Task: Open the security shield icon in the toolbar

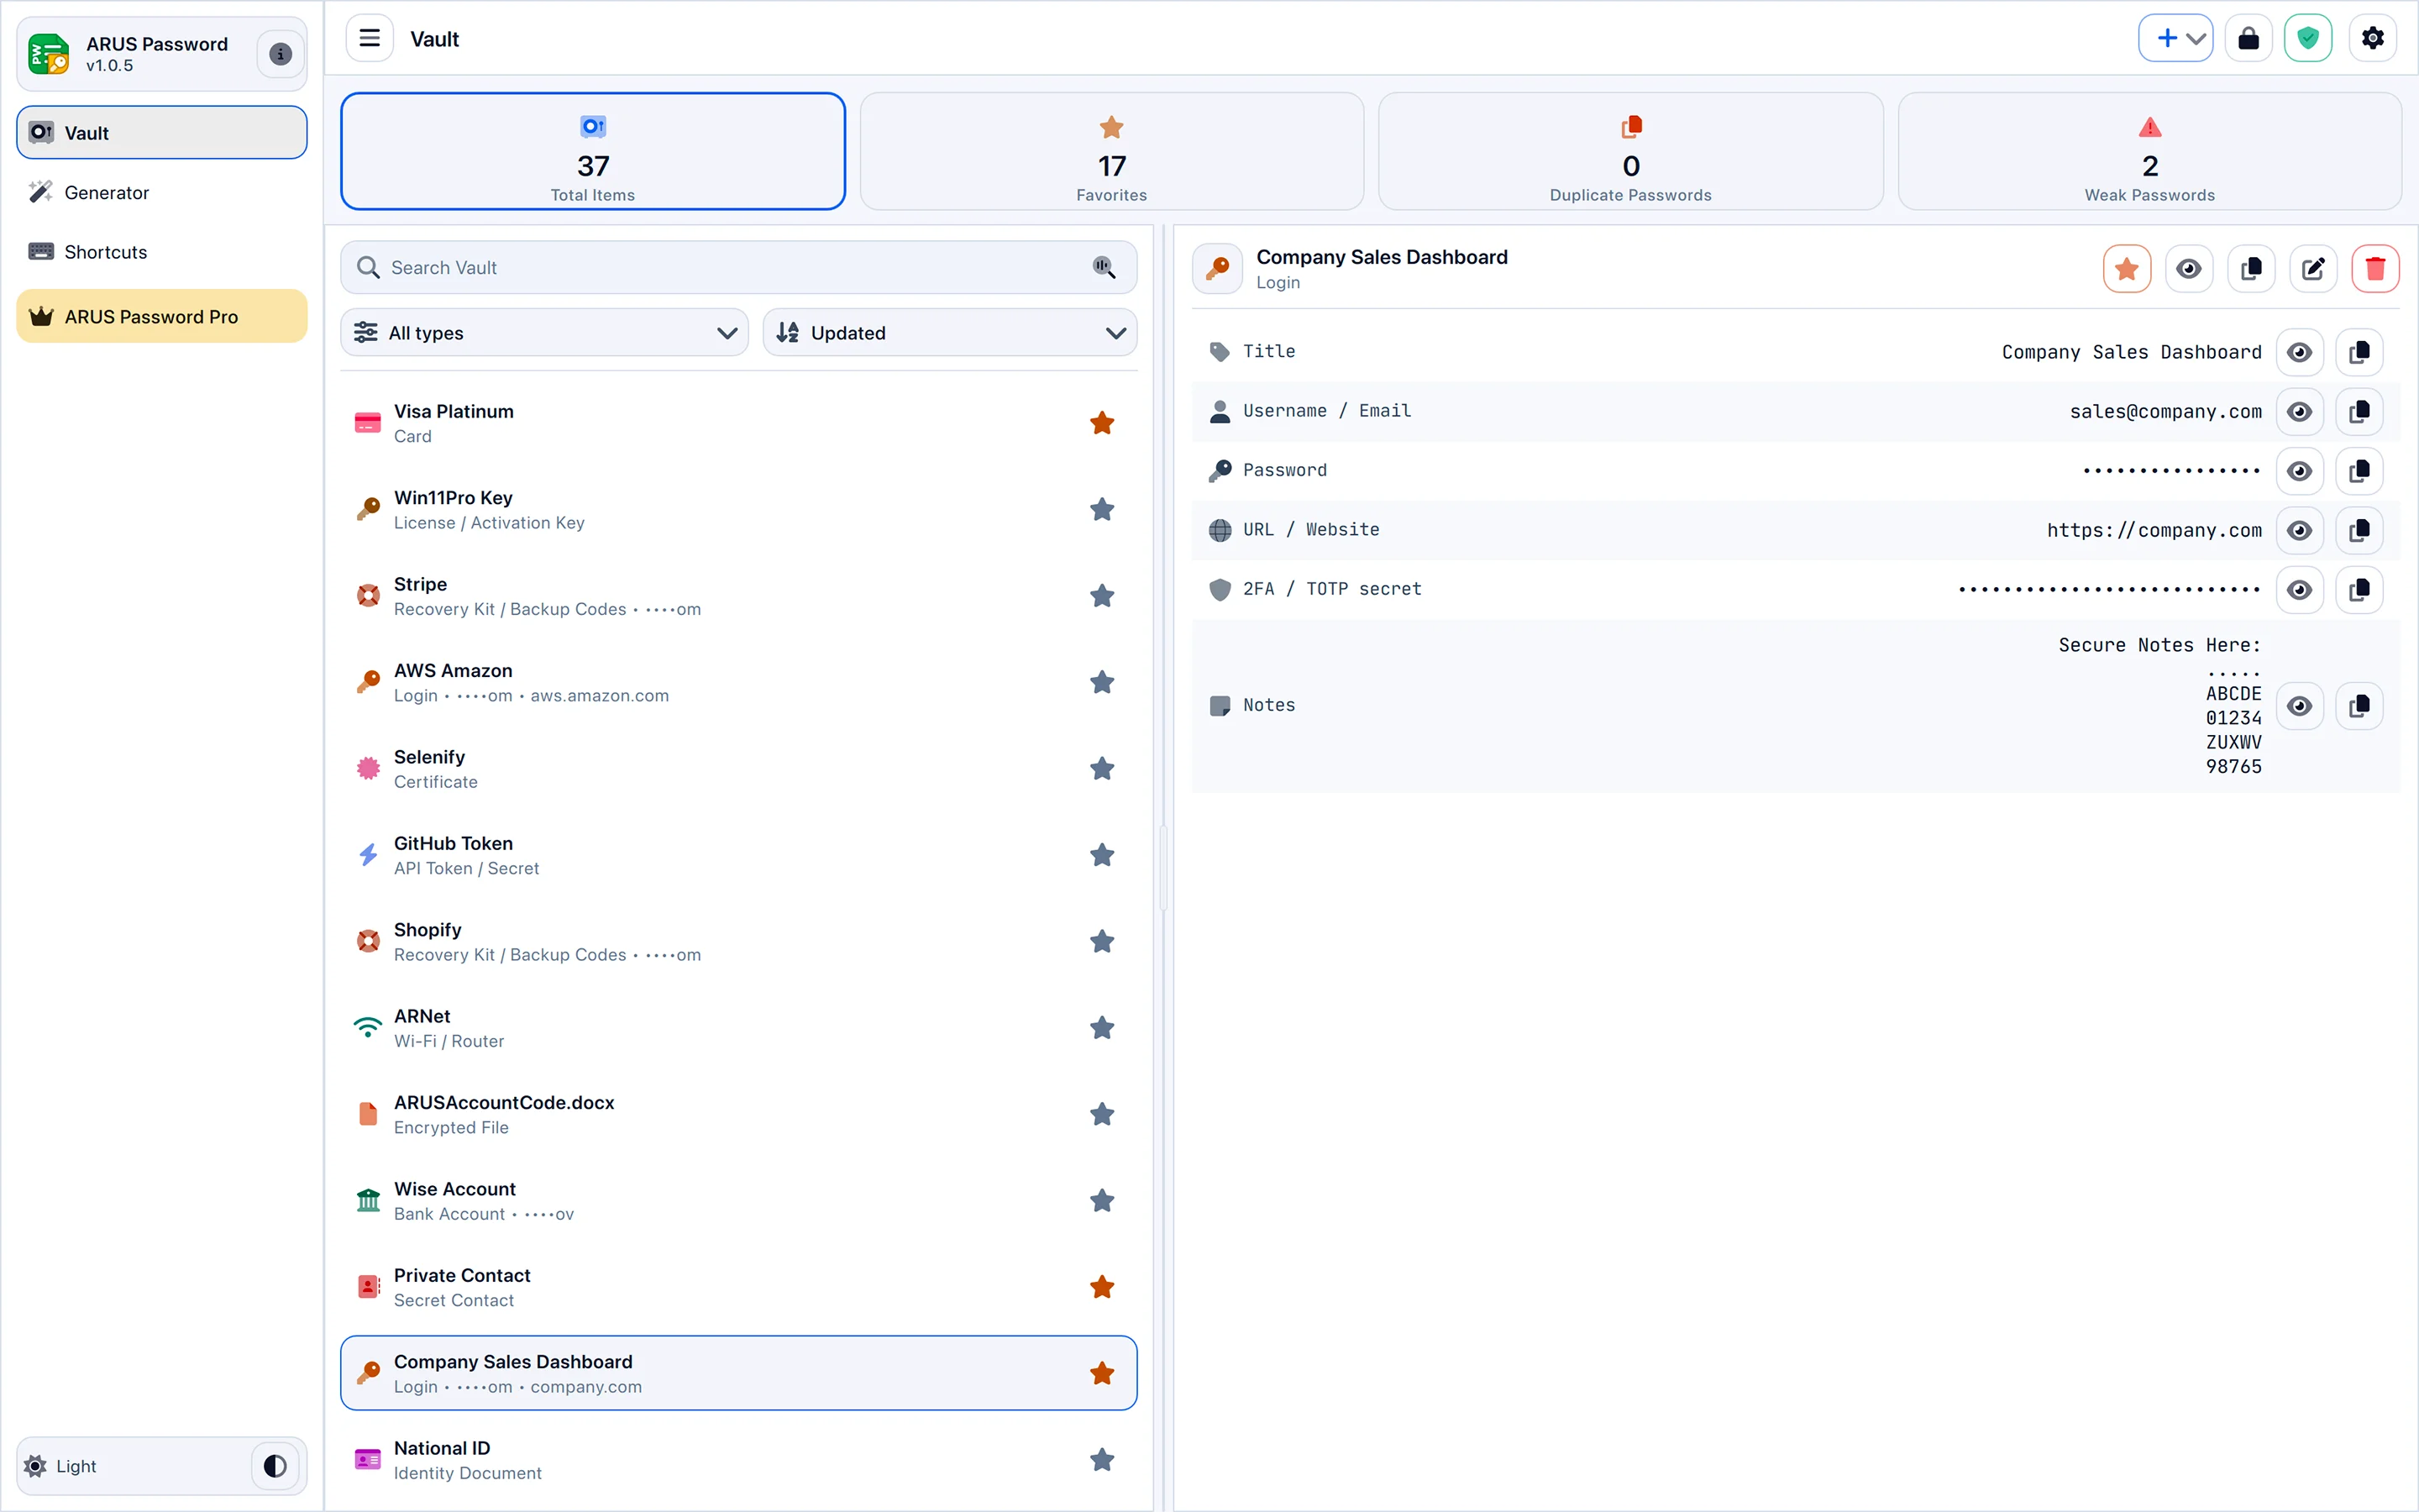Action: coord(2309,38)
